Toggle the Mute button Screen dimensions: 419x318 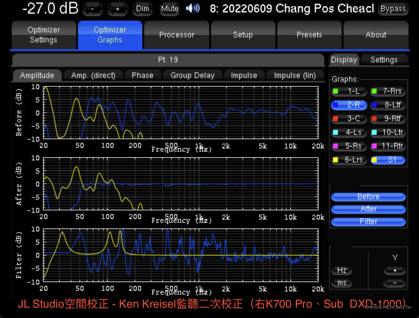point(169,9)
